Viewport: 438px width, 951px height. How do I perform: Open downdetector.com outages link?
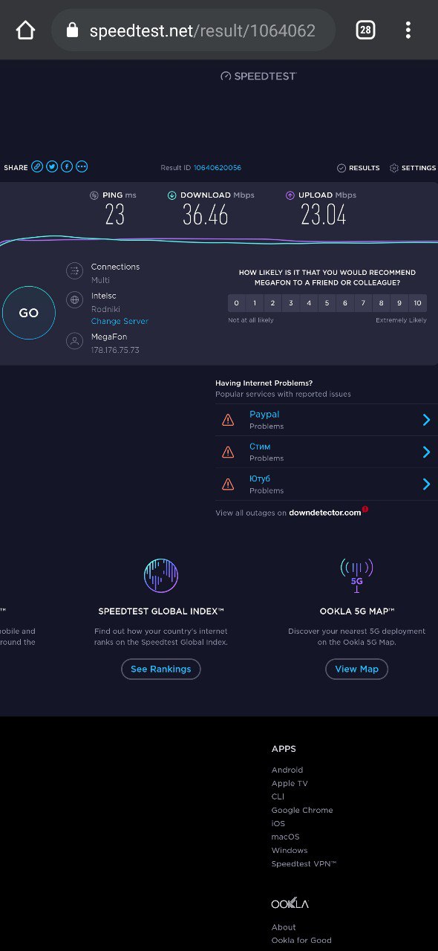[x=325, y=513]
